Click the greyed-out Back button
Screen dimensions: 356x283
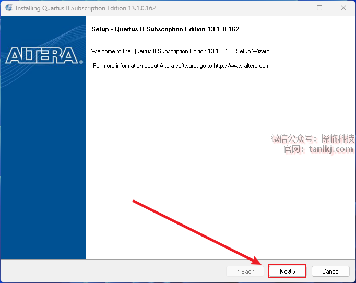tap(245, 271)
